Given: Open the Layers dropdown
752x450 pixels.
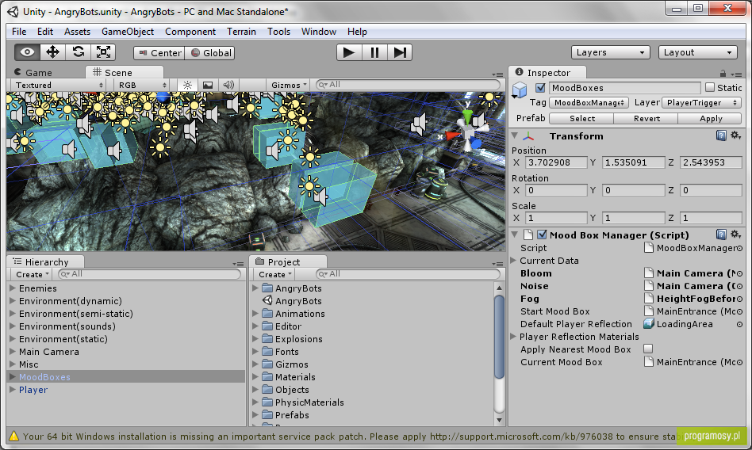Looking at the screenshot, I should pyautogui.click(x=611, y=52).
